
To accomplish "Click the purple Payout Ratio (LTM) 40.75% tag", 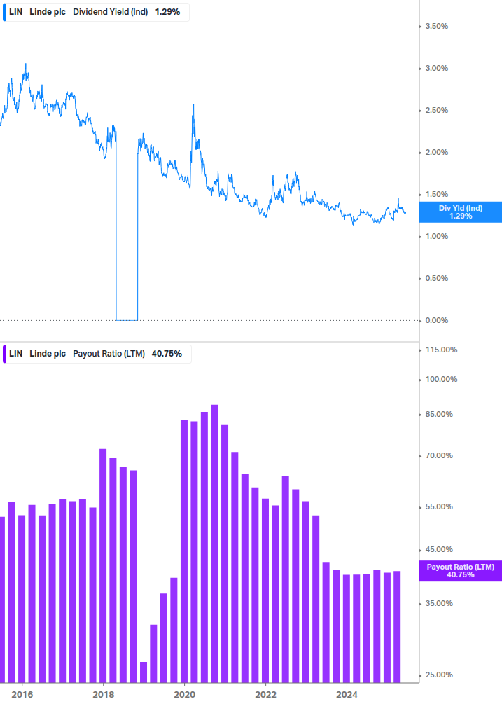I will coord(460,571).
